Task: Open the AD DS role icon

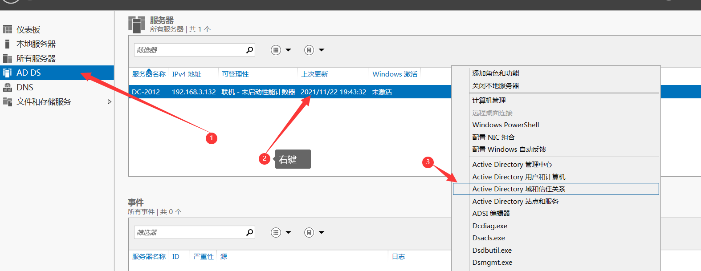Action: [8, 73]
